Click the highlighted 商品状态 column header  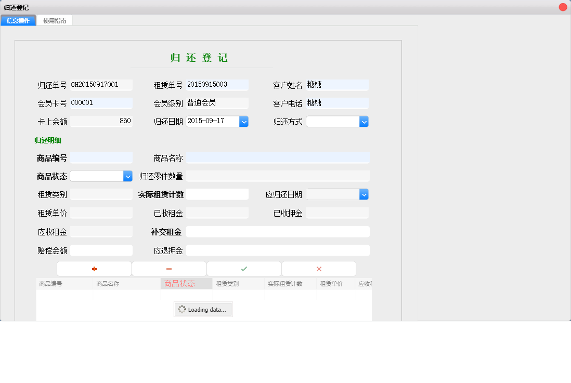[186, 283]
